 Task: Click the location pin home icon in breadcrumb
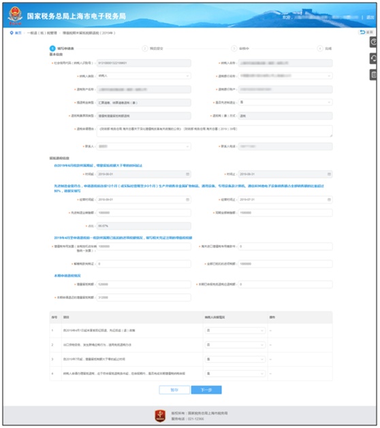click(12, 33)
